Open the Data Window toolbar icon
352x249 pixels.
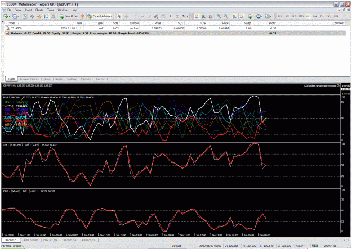pyautogui.click(x=32, y=16)
